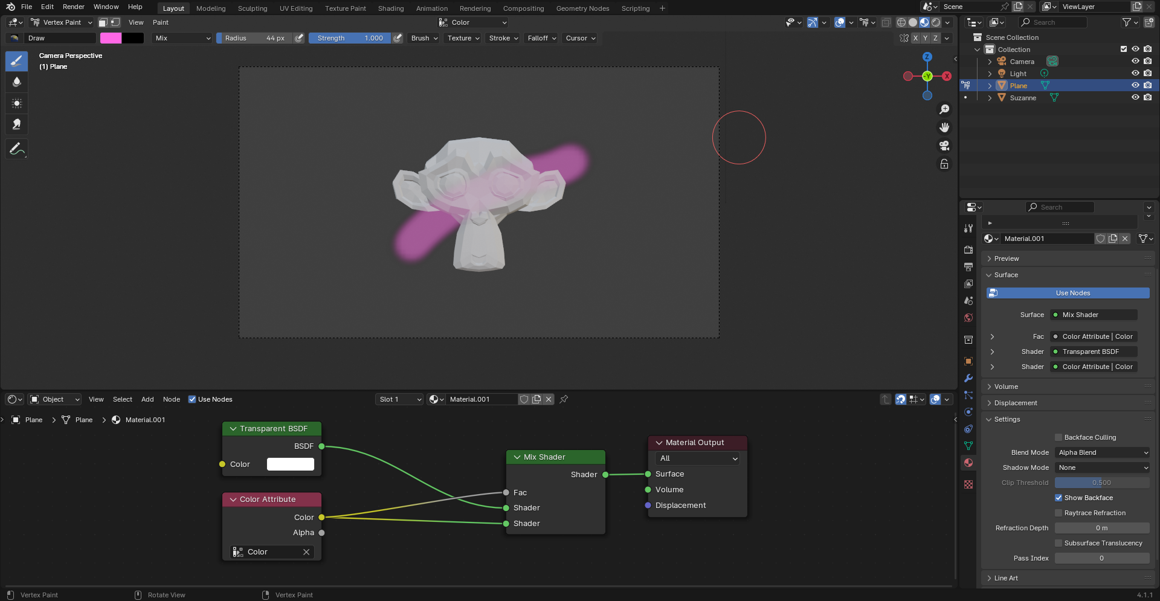Open the Object Data properties tab
Viewport: 1160px width, 601px height.
click(x=968, y=446)
